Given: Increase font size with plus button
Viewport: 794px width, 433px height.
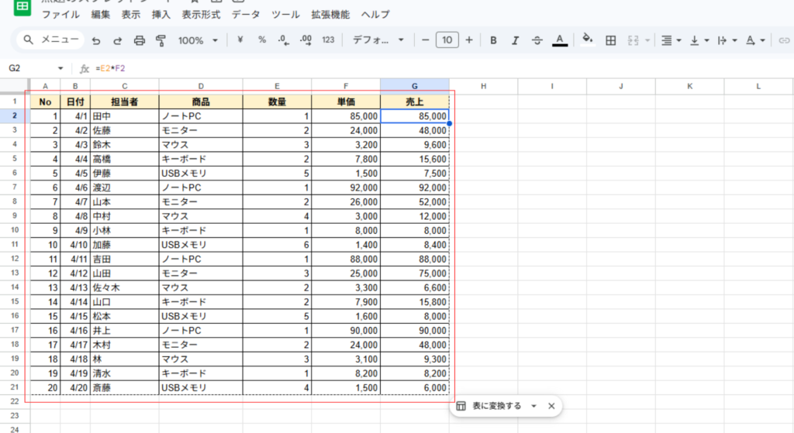Looking at the screenshot, I should [x=469, y=40].
